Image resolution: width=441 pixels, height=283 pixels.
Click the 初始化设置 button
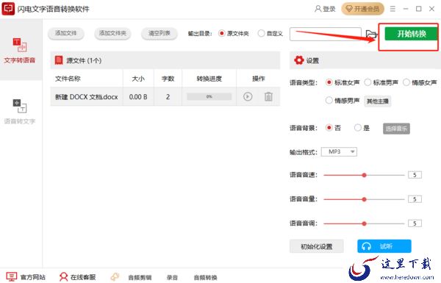[x=316, y=246]
